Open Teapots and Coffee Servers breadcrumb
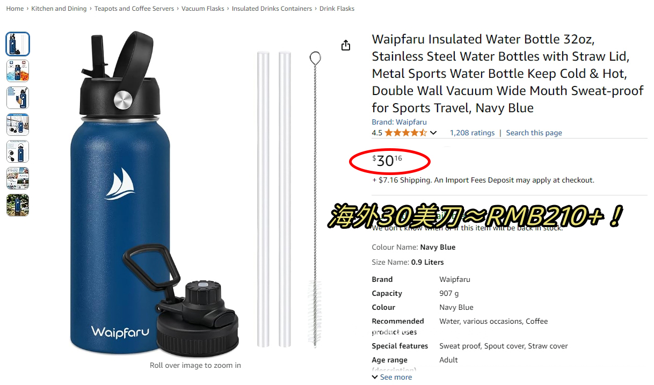The image size is (654, 385). point(134,9)
